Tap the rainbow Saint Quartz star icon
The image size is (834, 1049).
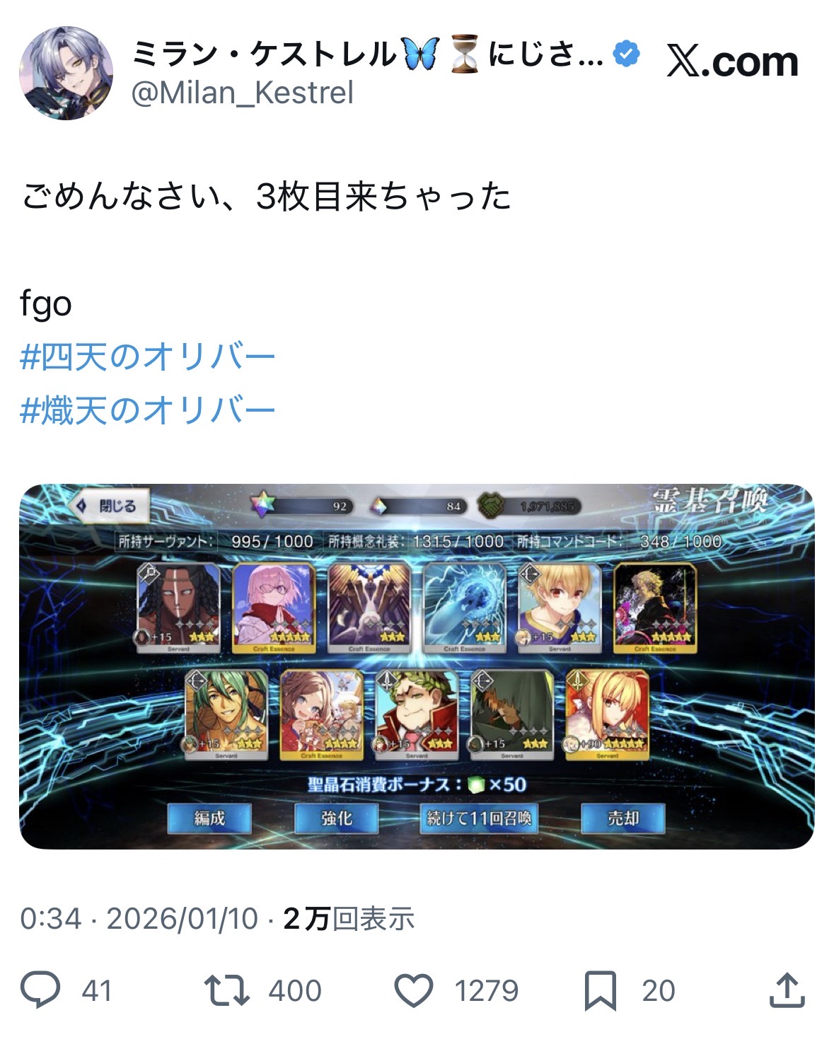tap(262, 504)
